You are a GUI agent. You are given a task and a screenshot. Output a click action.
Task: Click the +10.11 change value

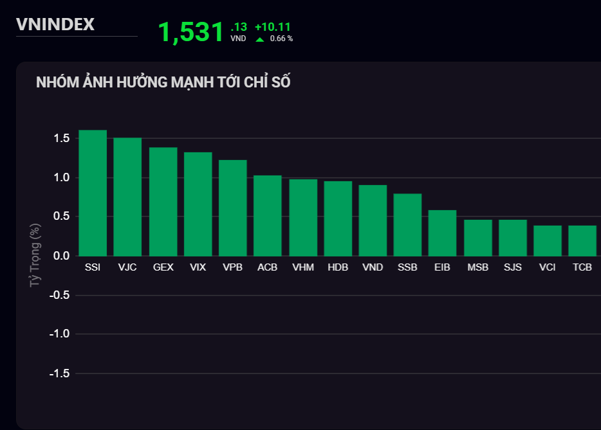click(x=273, y=27)
